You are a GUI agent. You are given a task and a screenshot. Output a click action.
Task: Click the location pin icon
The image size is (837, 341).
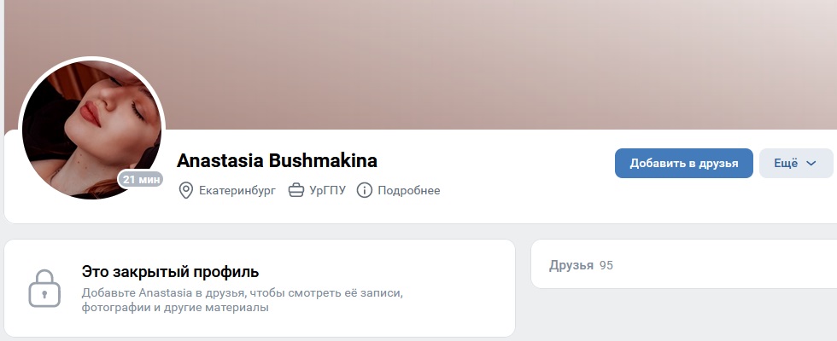point(185,190)
